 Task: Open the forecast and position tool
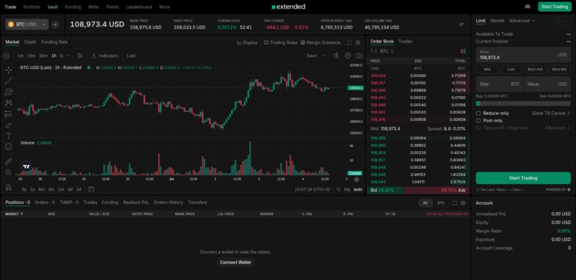8,114
